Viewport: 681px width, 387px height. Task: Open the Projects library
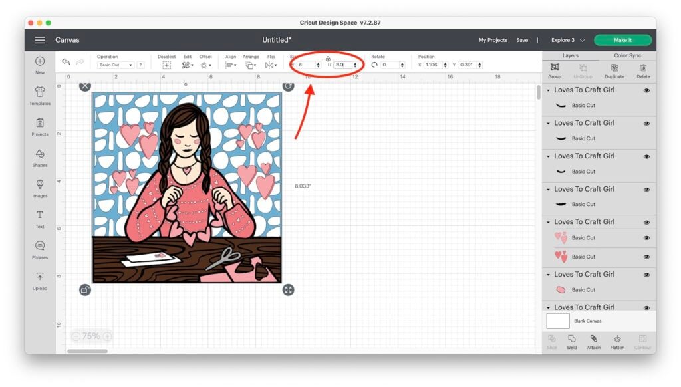pyautogui.click(x=40, y=127)
